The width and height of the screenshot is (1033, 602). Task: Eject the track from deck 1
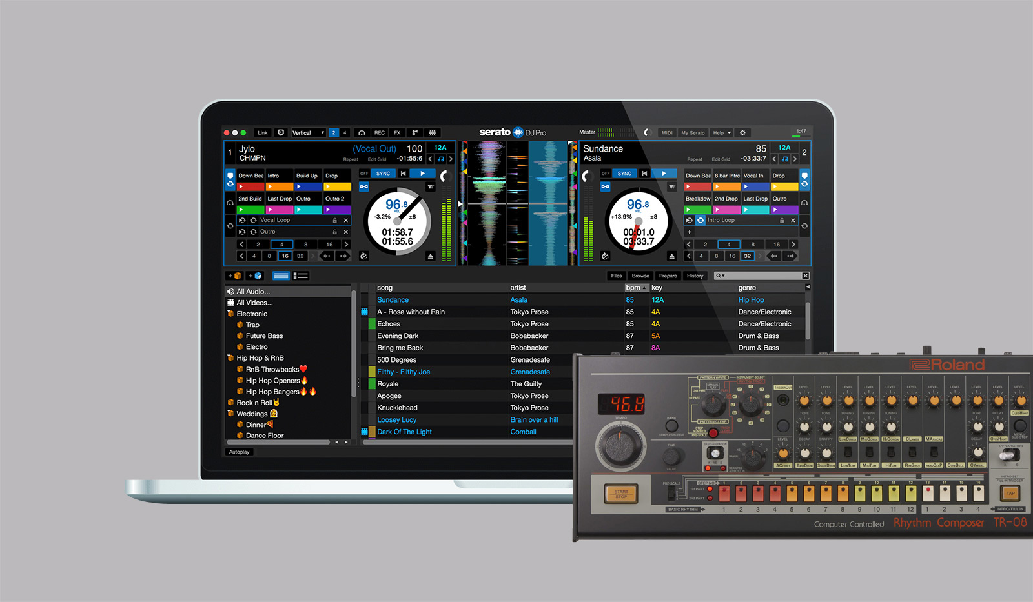pyautogui.click(x=431, y=256)
